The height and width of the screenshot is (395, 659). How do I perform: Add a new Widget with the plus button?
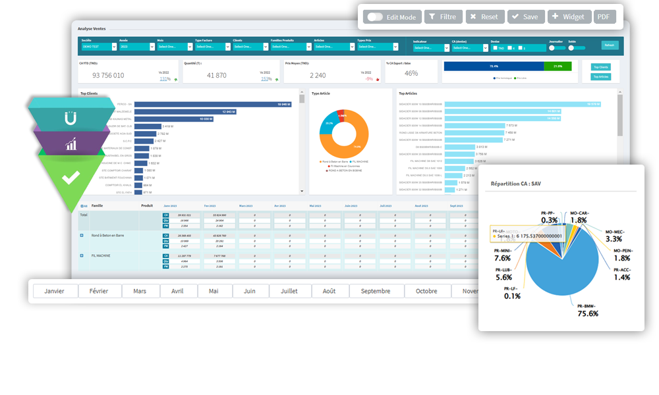point(567,17)
